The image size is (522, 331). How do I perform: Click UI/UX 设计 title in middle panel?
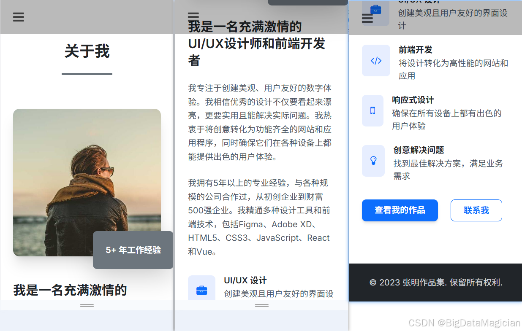[x=245, y=280]
